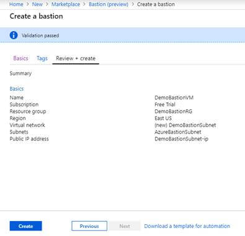Click the blue Create button
Image resolution: width=245 pixels, height=236 pixels.
tap(25, 226)
